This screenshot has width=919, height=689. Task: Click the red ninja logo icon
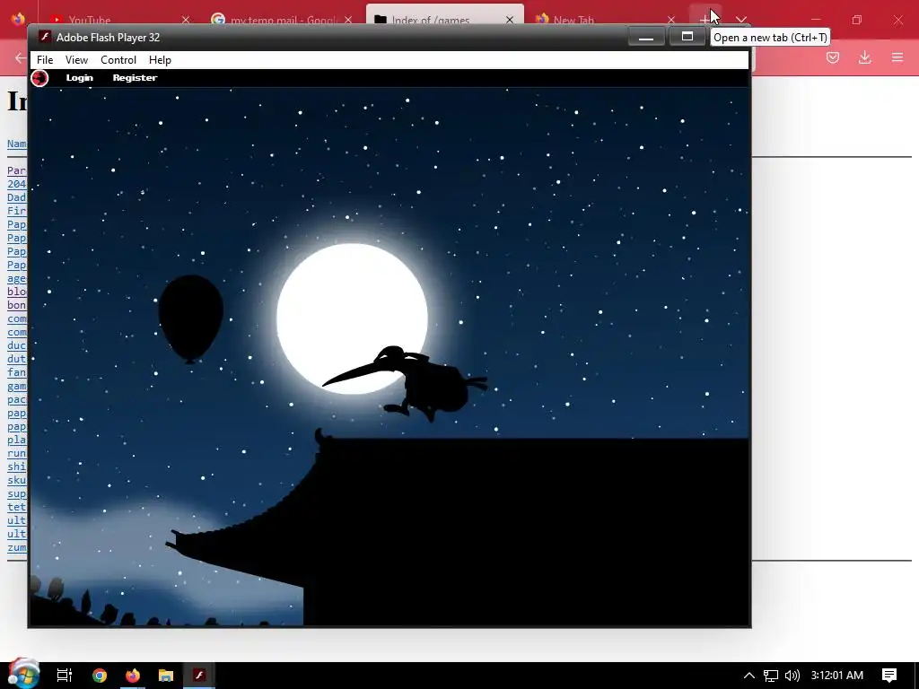coord(39,78)
